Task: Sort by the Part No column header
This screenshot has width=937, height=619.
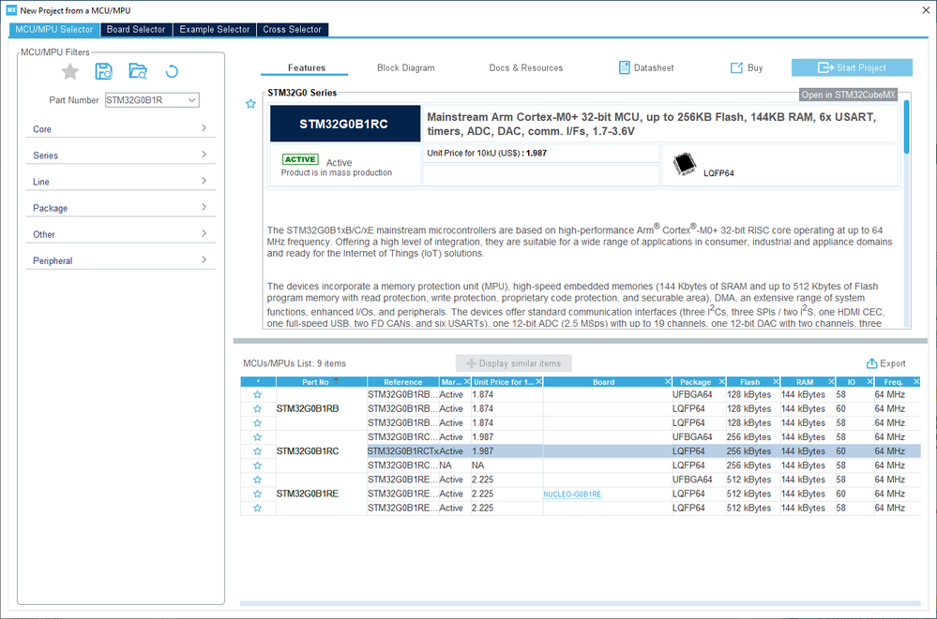Action: click(321, 382)
